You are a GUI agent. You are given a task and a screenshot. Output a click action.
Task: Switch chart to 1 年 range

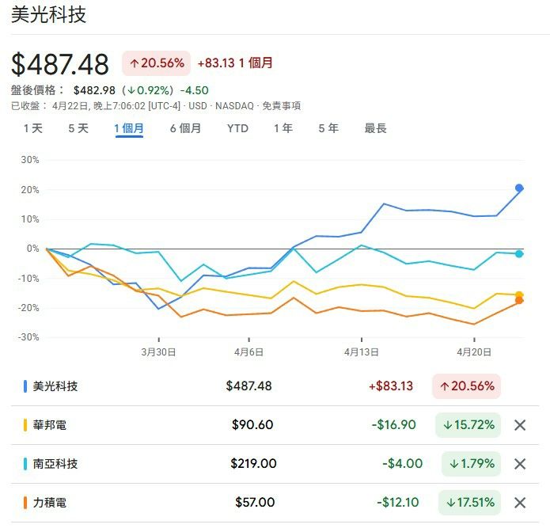[x=283, y=128]
